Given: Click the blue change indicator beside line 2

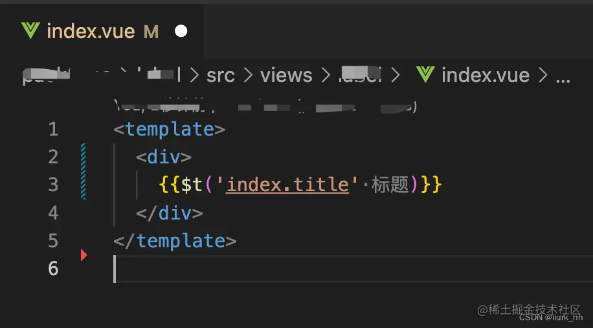Looking at the screenshot, I should (x=84, y=157).
